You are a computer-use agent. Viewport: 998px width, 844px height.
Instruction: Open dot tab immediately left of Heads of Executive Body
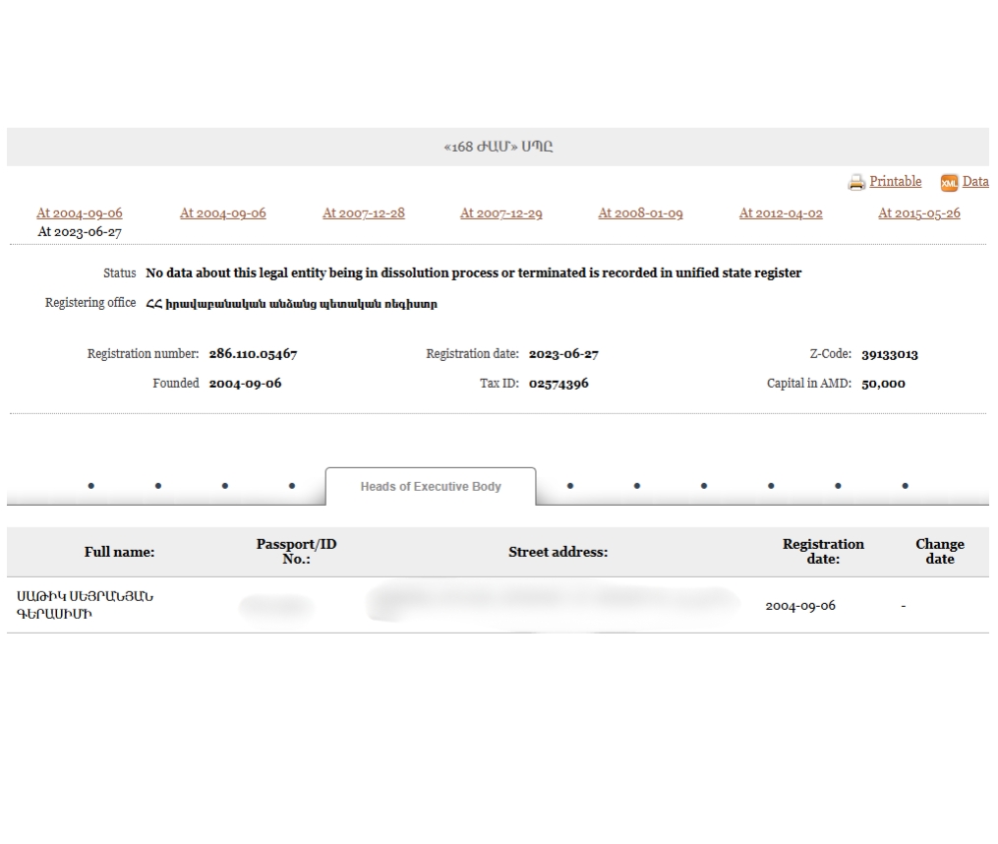click(x=292, y=486)
